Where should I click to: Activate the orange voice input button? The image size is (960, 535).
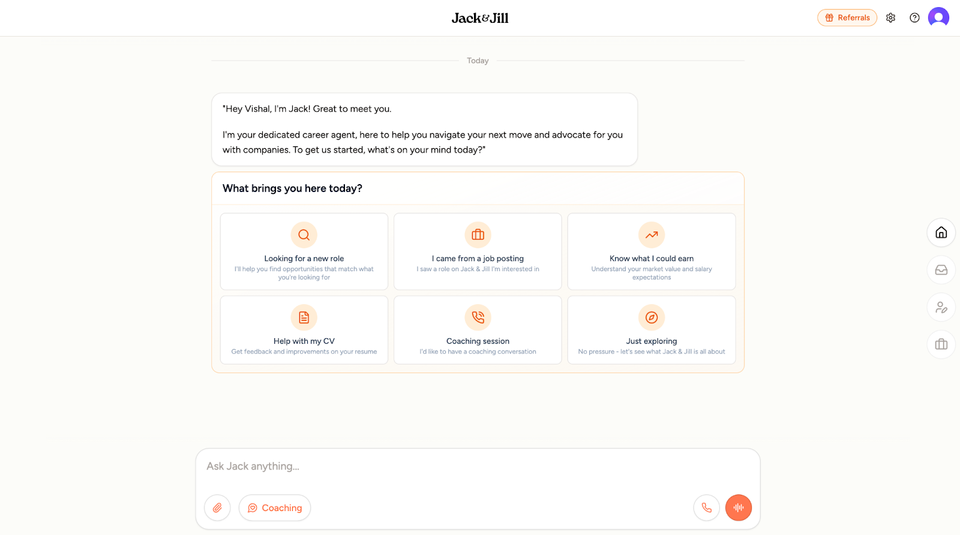click(x=738, y=508)
